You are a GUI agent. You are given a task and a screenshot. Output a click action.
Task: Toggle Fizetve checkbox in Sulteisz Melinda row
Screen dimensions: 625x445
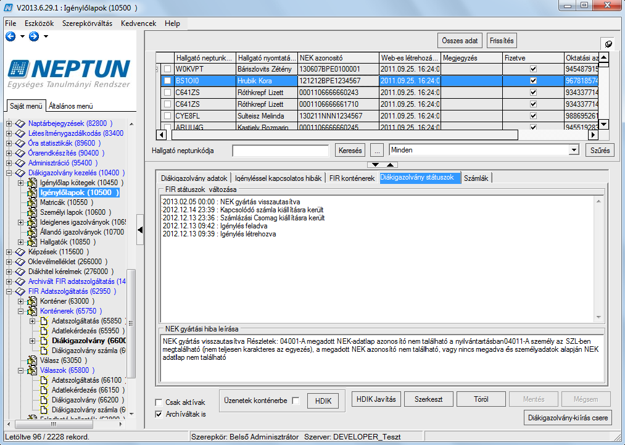pyautogui.click(x=533, y=116)
